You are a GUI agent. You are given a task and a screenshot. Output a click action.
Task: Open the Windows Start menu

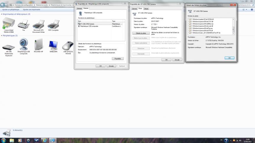click(x=3, y=140)
